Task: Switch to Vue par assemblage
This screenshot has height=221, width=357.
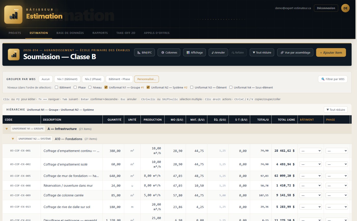Action: click(x=295, y=52)
